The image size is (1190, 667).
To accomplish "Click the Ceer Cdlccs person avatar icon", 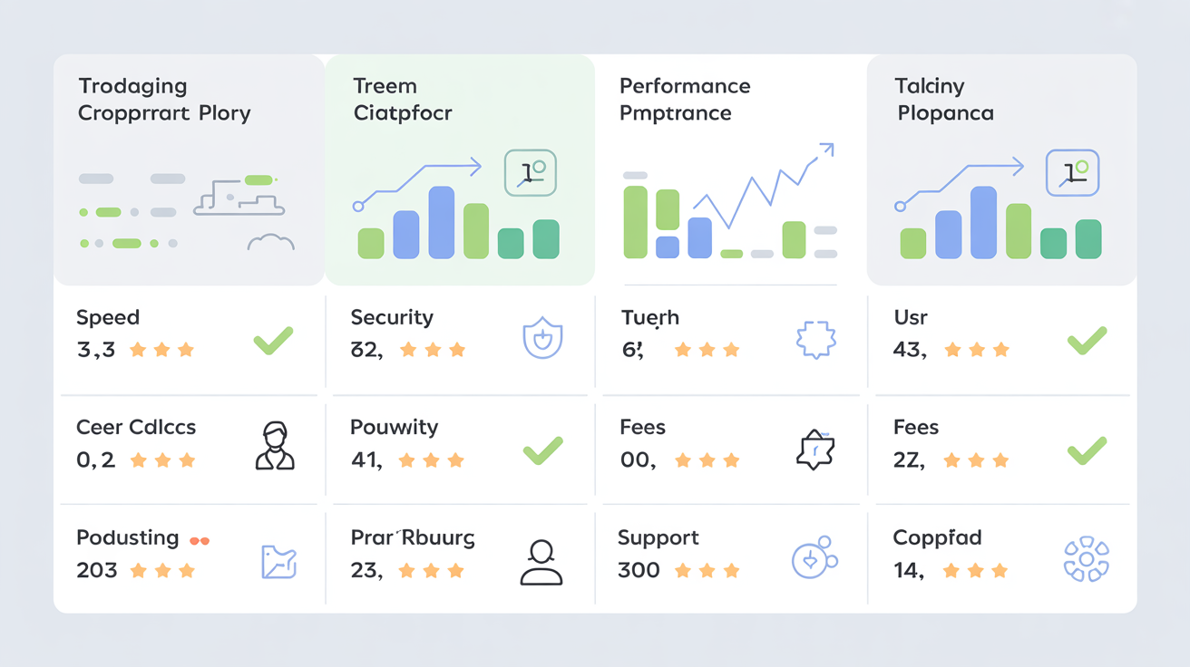I will point(275,445).
